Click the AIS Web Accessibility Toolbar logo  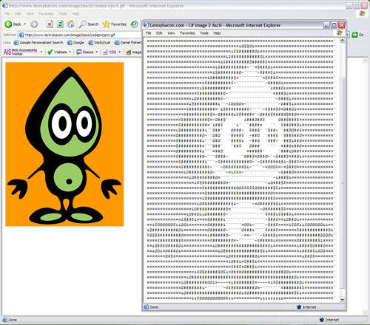(21, 52)
